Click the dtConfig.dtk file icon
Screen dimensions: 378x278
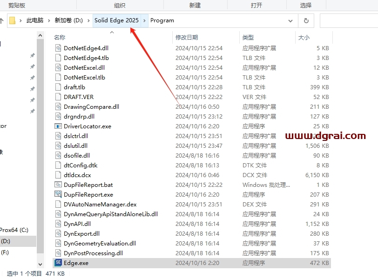point(58,165)
